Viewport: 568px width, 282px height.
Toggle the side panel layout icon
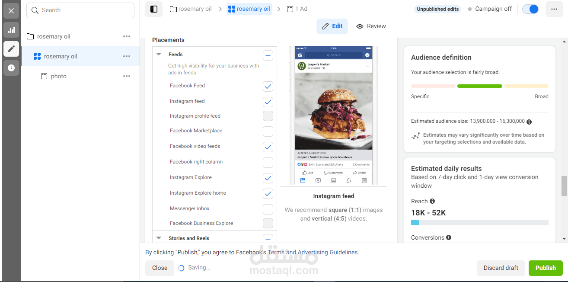coord(154,9)
